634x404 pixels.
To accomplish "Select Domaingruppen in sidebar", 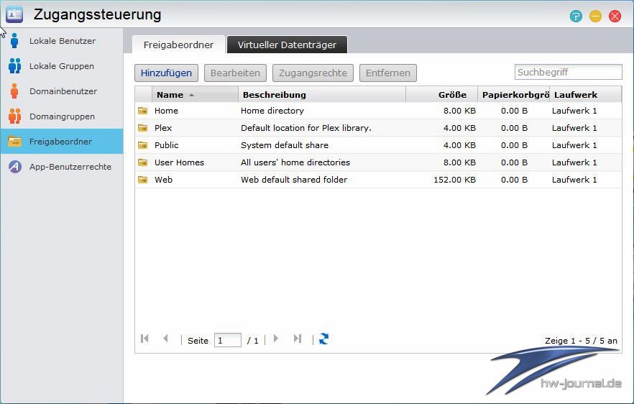I will point(62,116).
